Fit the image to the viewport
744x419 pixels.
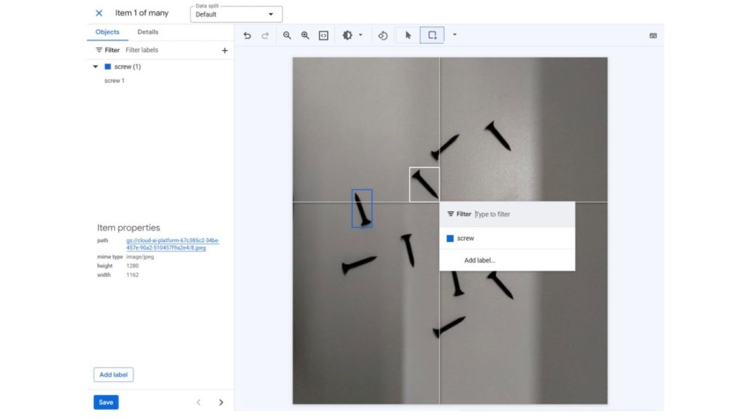tap(323, 35)
